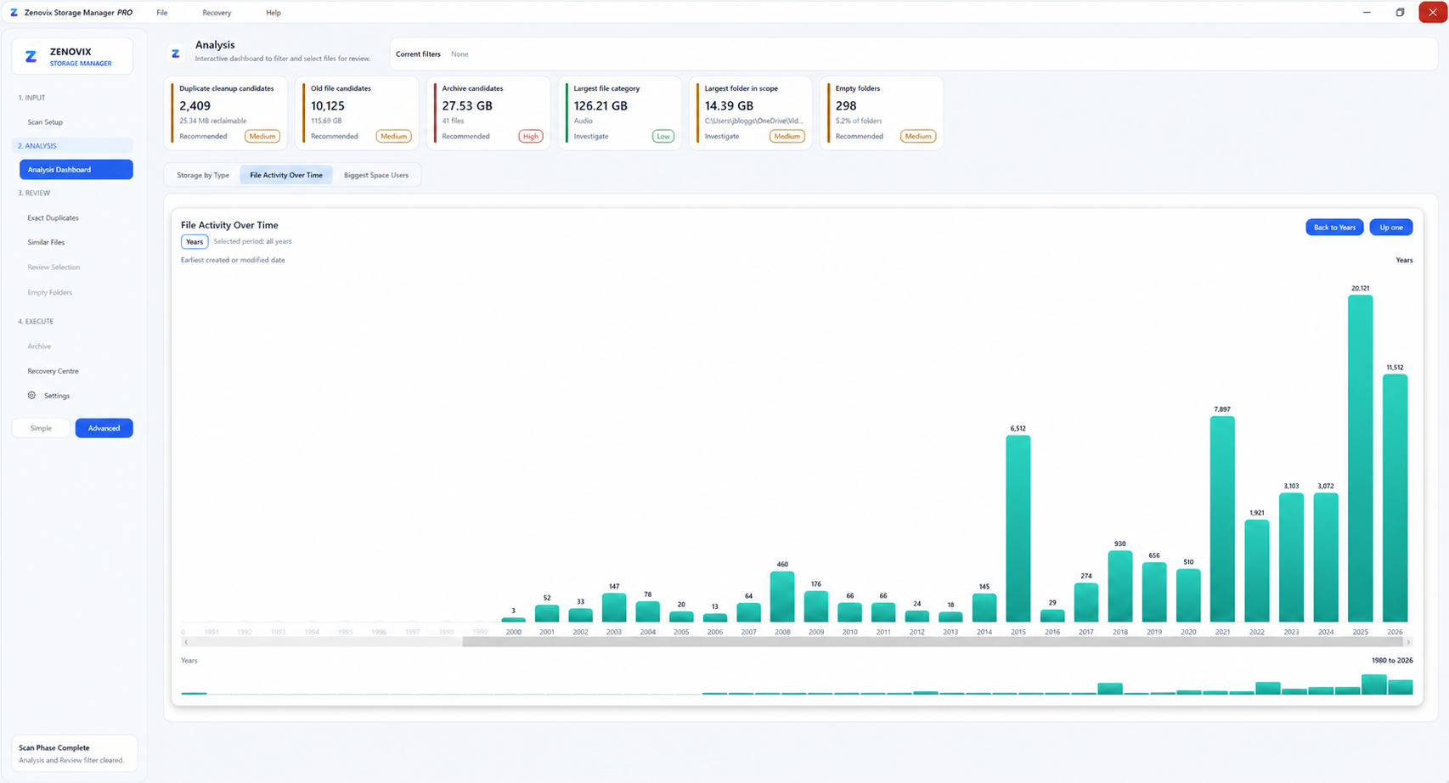The height and width of the screenshot is (783, 1449).
Task: Select the 2021 bar with 7,897 files
Action: [x=1222, y=519]
